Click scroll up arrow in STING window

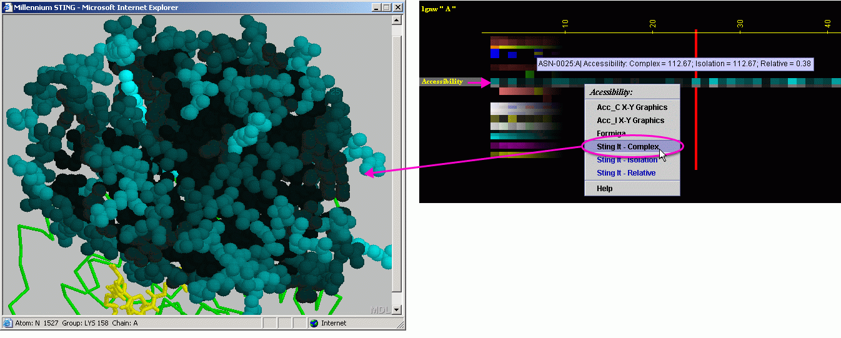pyautogui.click(x=396, y=19)
